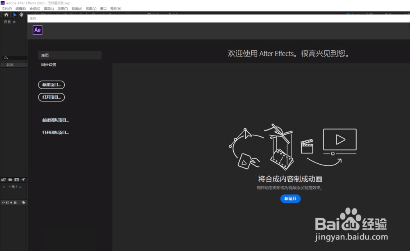Screen dimensions: 410x251
Task: Select the Hand tool
Action: [x=21, y=15]
